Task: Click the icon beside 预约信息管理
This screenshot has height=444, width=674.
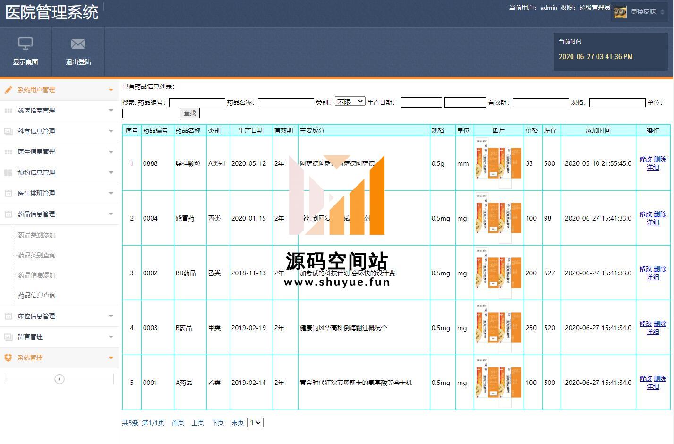Action: [x=9, y=172]
